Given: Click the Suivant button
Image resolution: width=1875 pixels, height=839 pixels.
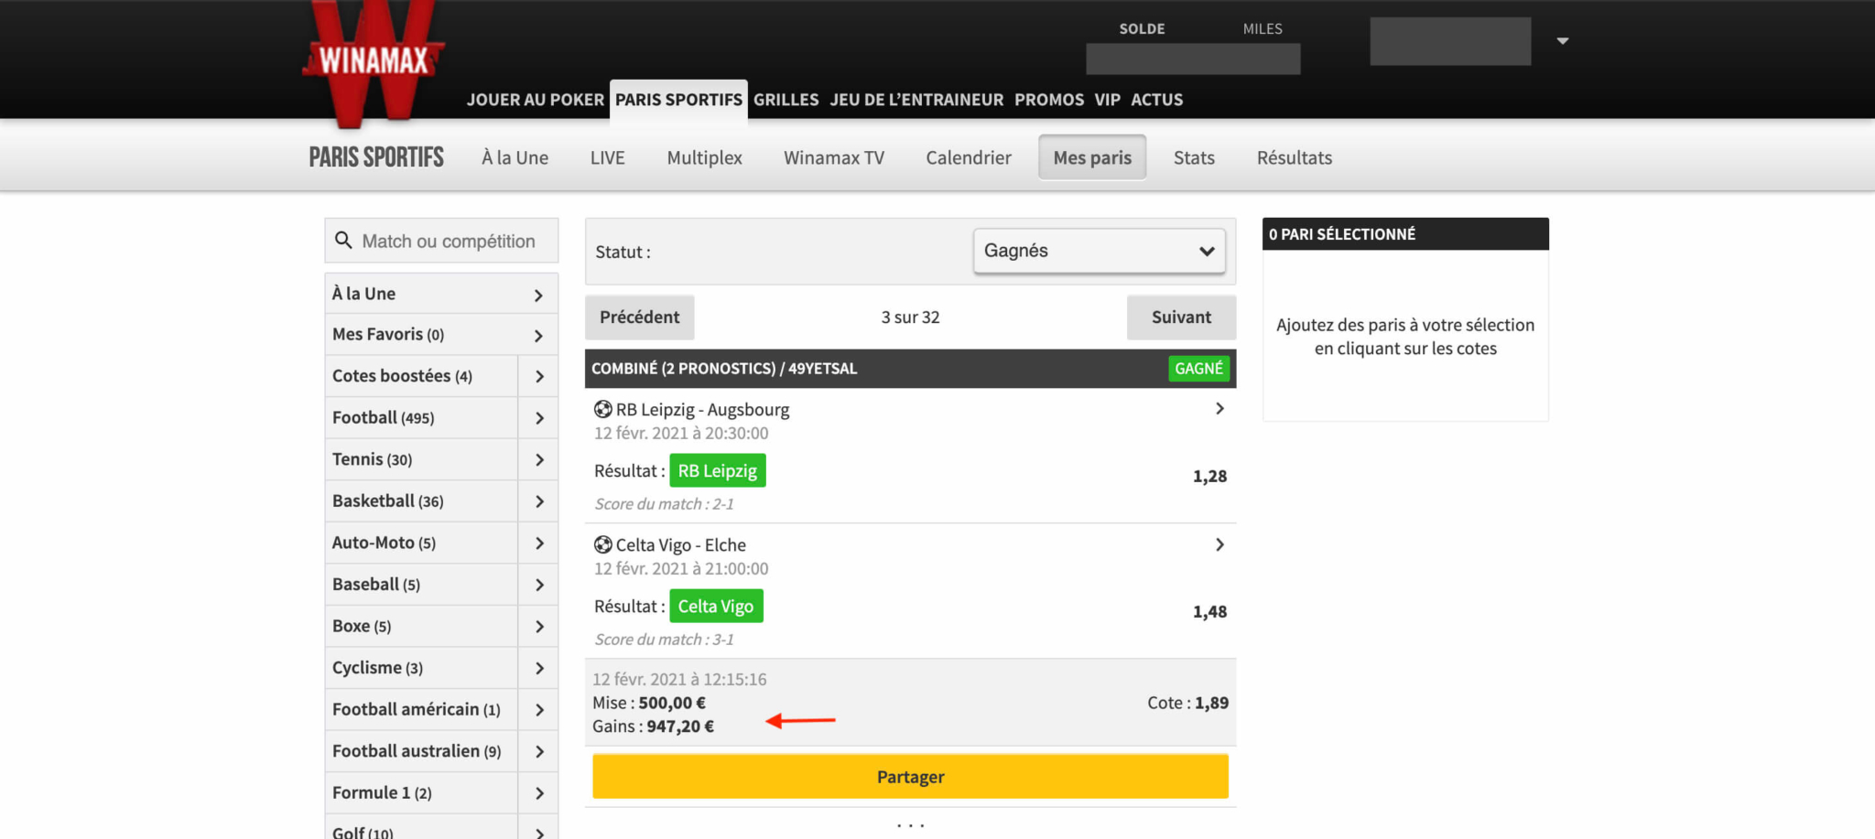Looking at the screenshot, I should pyautogui.click(x=1181, y=317).
